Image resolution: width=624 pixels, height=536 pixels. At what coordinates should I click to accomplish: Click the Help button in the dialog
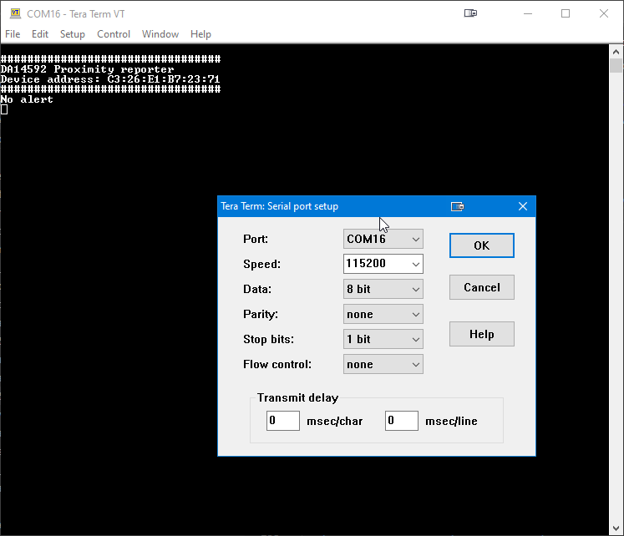[482, 334]
